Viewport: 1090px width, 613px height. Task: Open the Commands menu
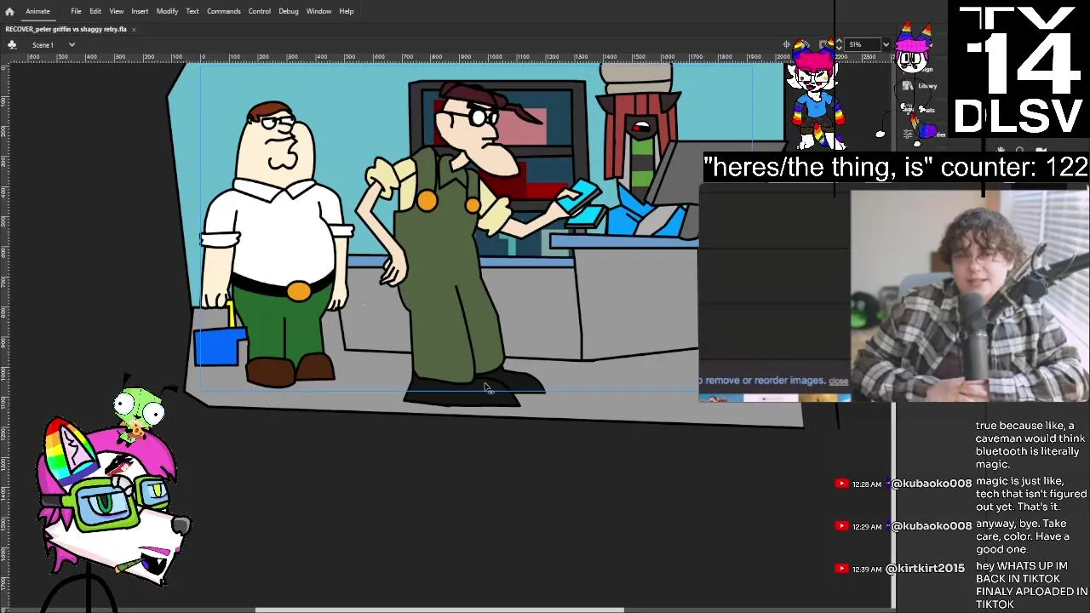tap(224, 11)
